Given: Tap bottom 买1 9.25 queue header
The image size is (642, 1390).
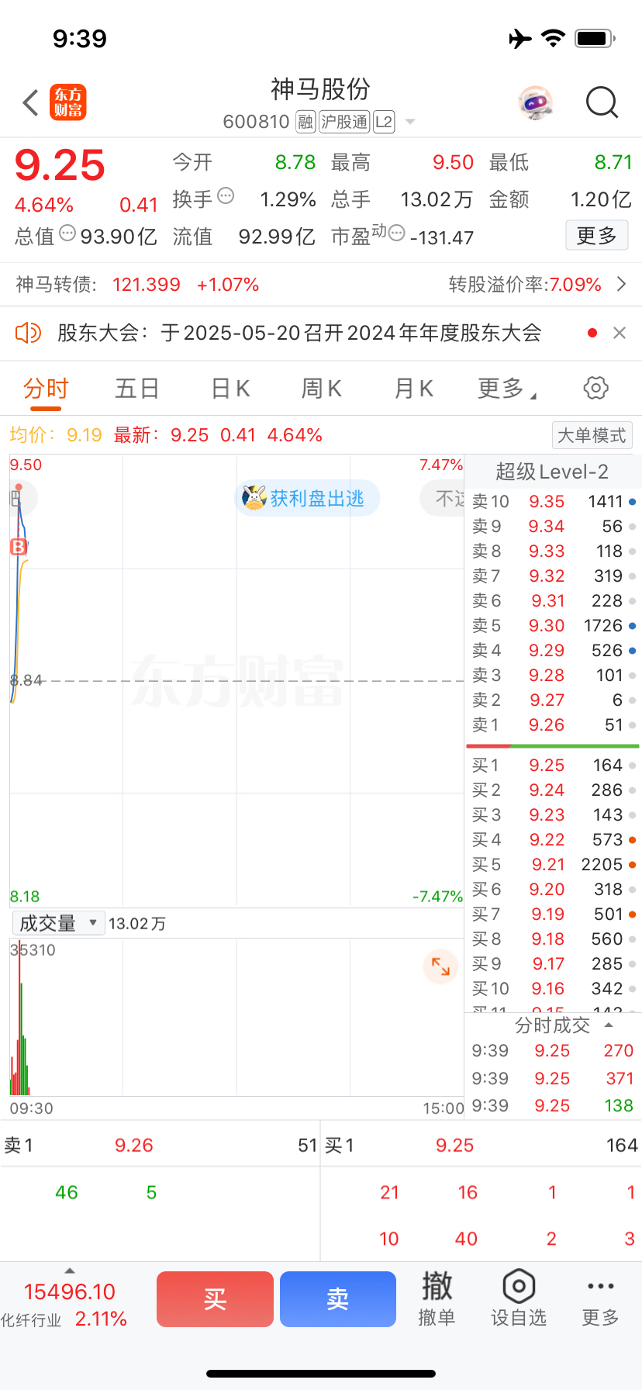Looking at the screenshot, I should (x=481, y=1146).
